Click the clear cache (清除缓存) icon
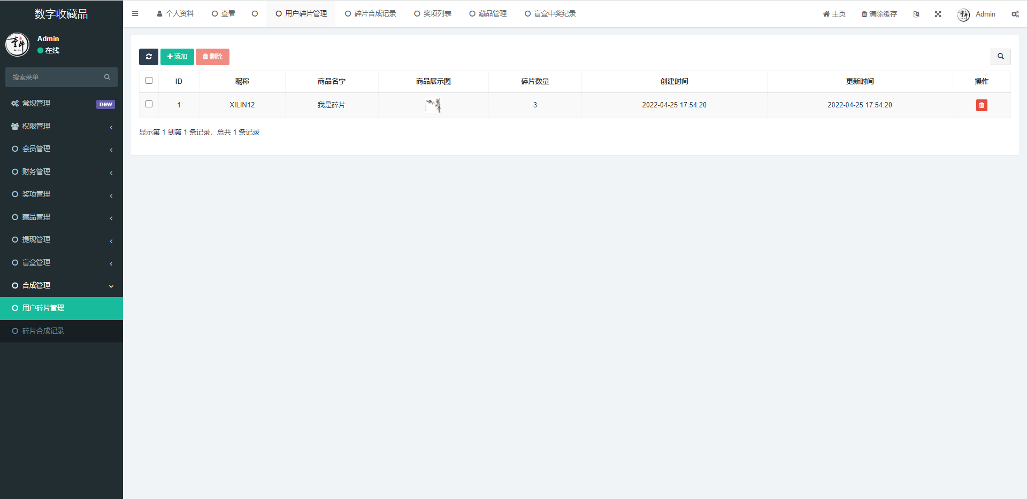Screen dimensions: 1027x499 coord(879,13)
